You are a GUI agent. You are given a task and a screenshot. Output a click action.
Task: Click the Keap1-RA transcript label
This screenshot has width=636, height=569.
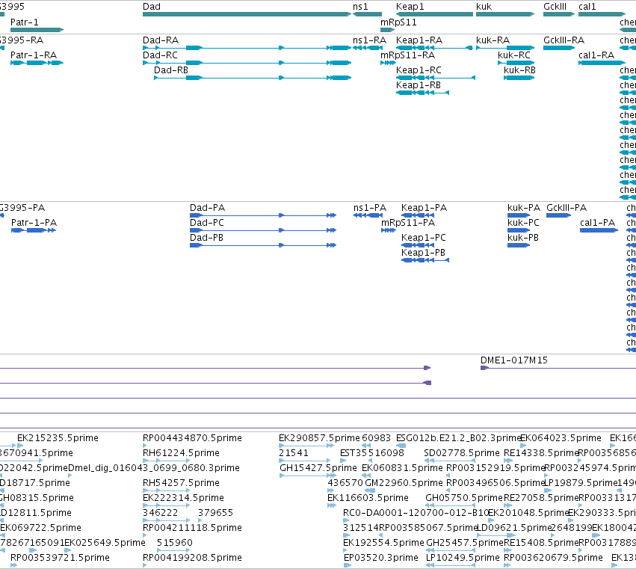click(419, 40)
